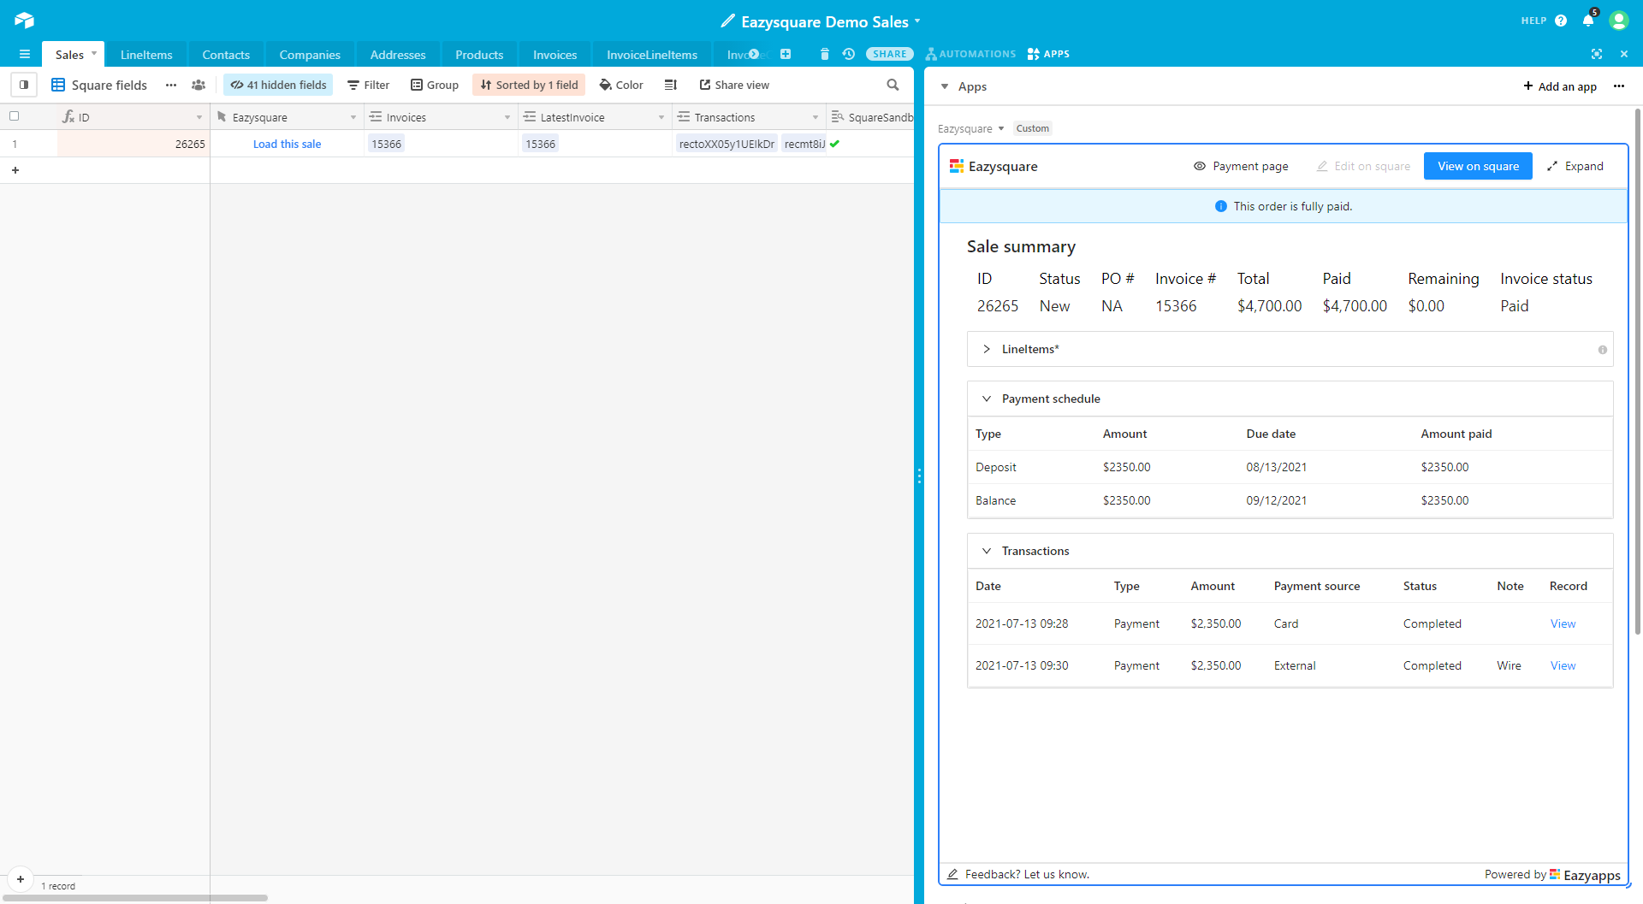Open the Color options
Viewport: 1643px width, 904px height.
[621, 85]
